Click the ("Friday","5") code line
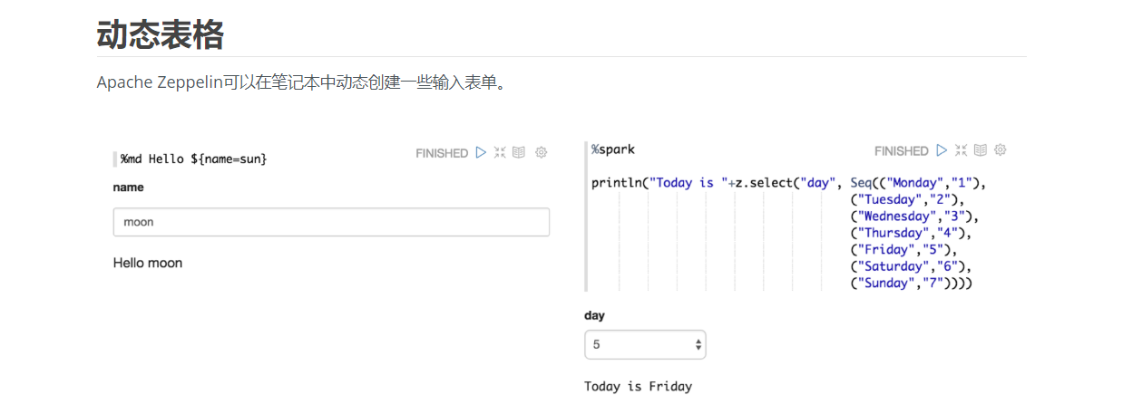This screenshot has width=1123, height=414. click(x=903, y=250)
